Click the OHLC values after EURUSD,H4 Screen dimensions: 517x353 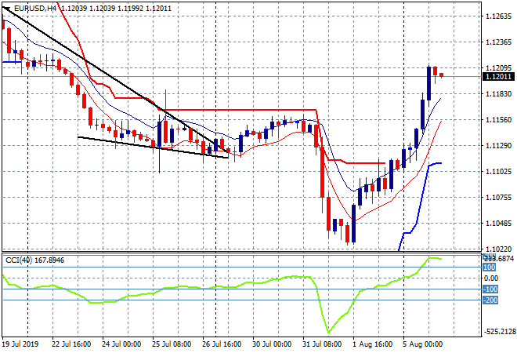117,9
